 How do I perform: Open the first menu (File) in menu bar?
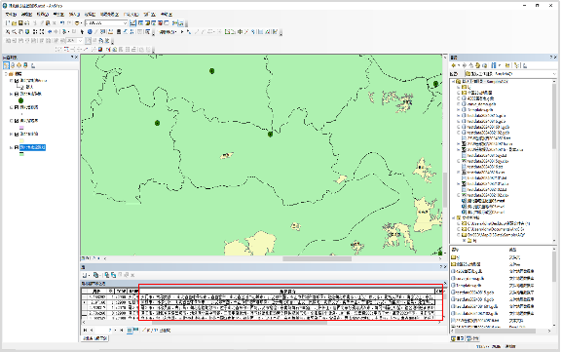pyautogui.click(x=11, y=15)
